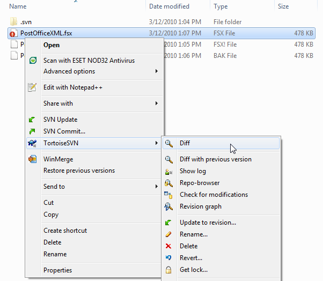Screen dimensions: 323x281
Task: Click the Diff magnifier icon
Action: 169,143
